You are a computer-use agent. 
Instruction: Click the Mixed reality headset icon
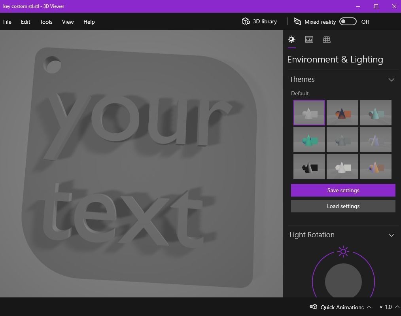point(297,21)
